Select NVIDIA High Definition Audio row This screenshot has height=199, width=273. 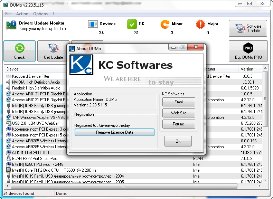point(133,82)
